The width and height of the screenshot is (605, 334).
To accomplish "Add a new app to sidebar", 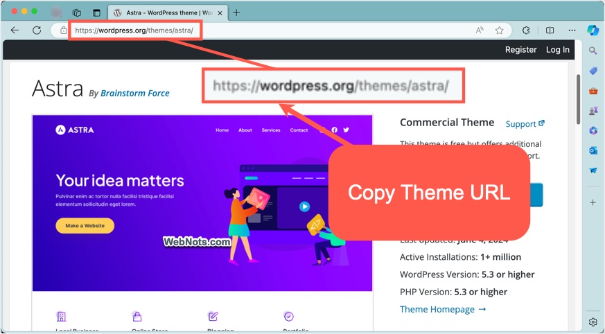I will coord(593,202).
